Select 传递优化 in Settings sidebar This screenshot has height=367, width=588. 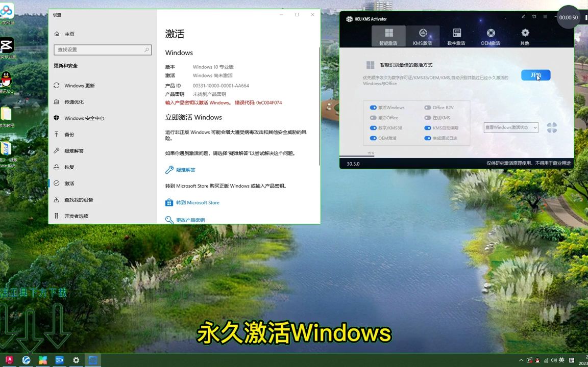tap(103, 102)
